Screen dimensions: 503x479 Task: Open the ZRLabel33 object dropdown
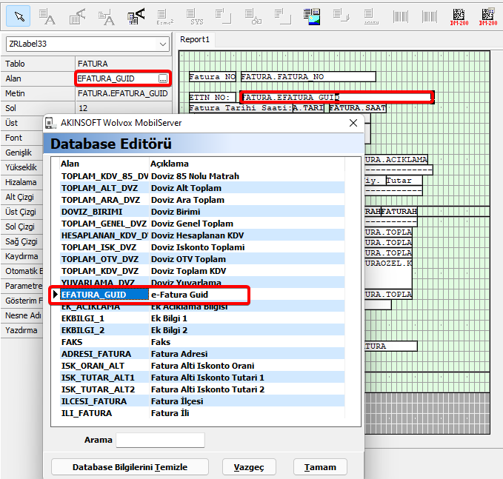pos(163,44)
